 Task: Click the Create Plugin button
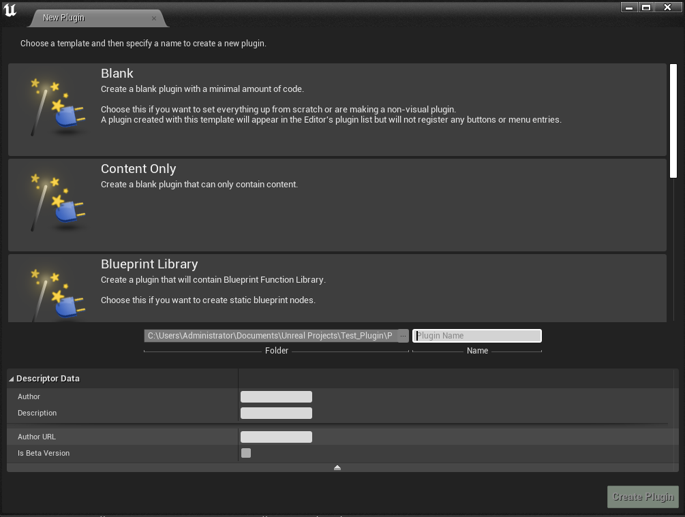coord(643,497)
